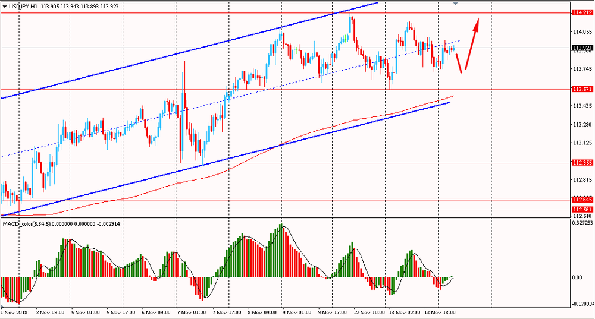The width and height of the screenshot is (595, 319).
Task: Click the 114.055 price scale value
Action: [x=582, y=32]
